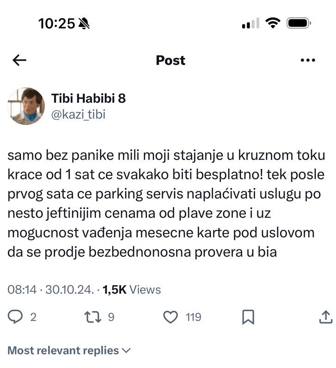
Task: Tap the silent mode bell icon
Action: pos(84,24)
